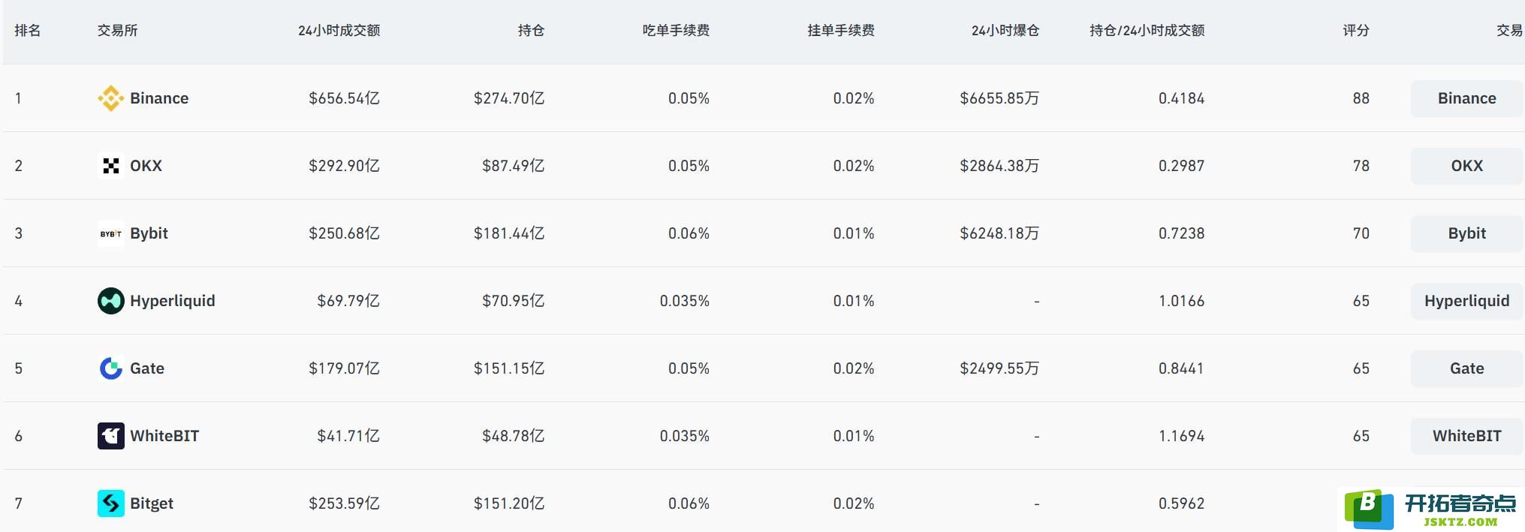
Task: Click Gate ratio value 0.8441
Action: click(x=1181, y=368)
